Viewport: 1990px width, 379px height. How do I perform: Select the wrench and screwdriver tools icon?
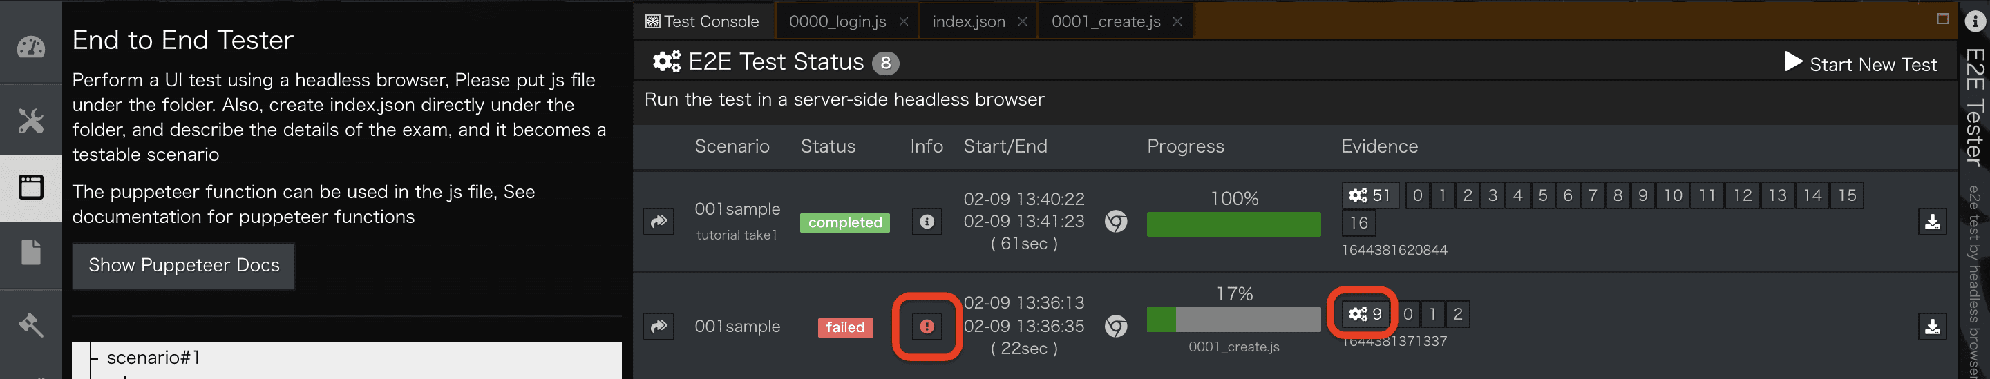31,120
